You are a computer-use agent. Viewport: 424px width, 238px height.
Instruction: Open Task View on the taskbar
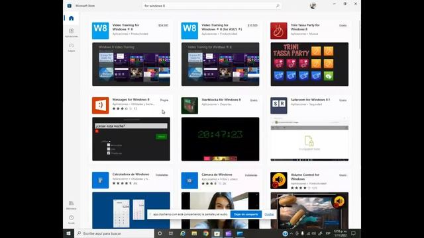click(x=171, y=233)
